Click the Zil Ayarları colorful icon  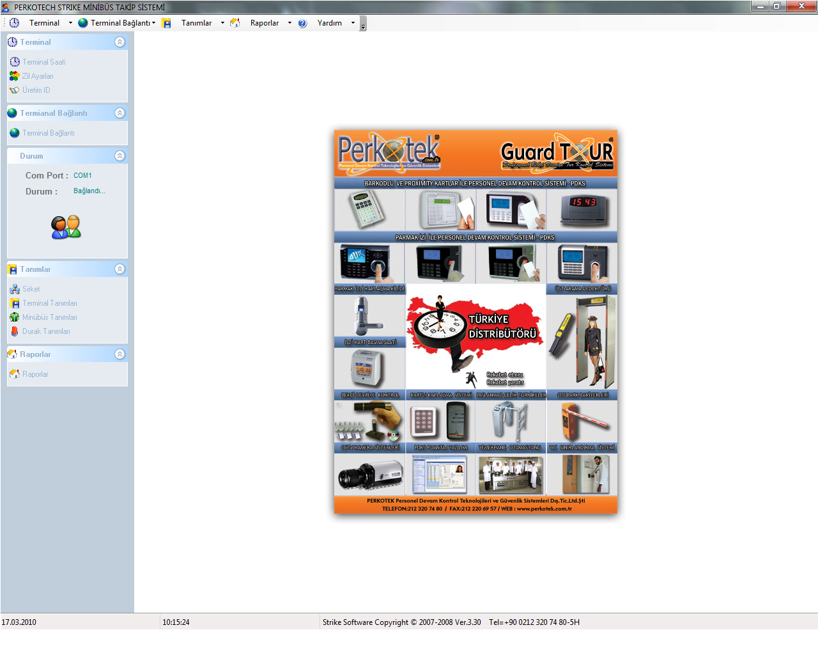click(x=15, y=76)
